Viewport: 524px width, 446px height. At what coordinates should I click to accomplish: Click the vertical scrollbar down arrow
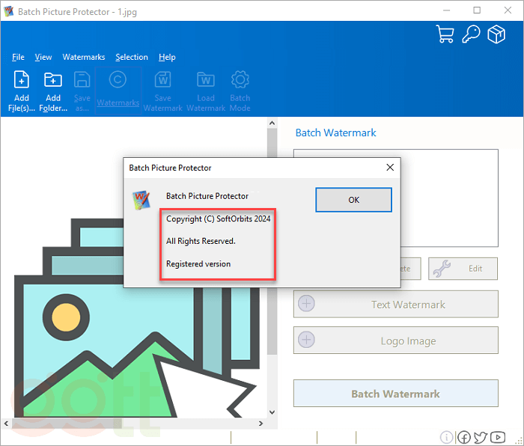point(272,413)
